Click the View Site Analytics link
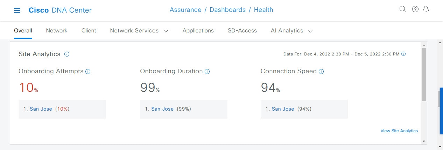443x150 pixels. [399, 131]
